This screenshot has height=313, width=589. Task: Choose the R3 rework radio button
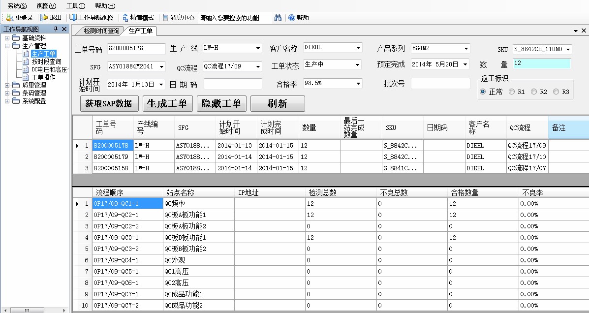coord(556,92)
